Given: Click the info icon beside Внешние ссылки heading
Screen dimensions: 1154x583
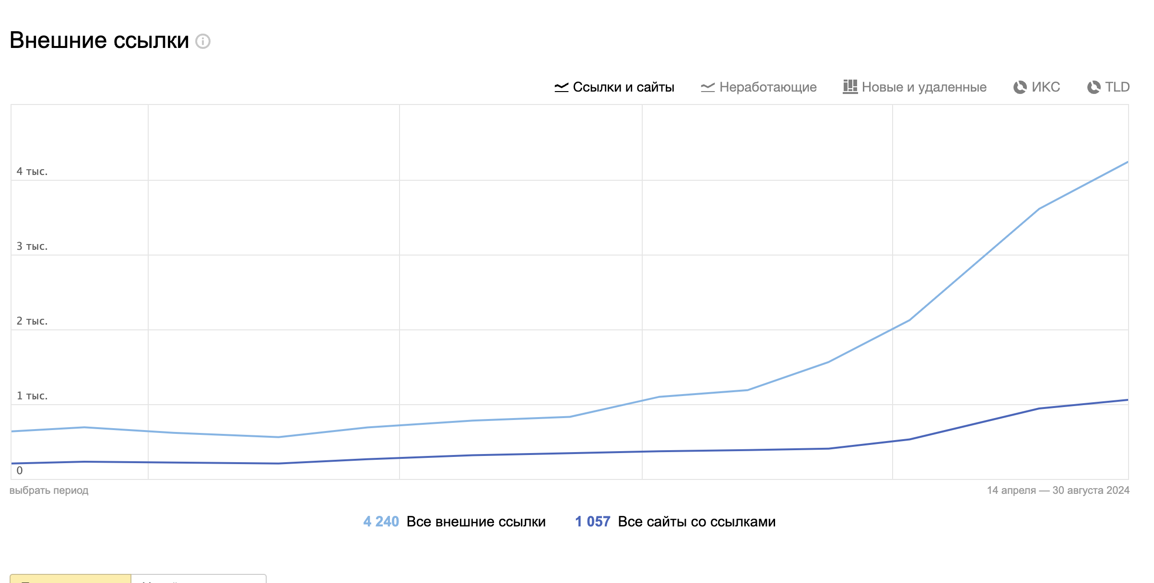Looking at the screenshot, I should [x=203, y=41].
